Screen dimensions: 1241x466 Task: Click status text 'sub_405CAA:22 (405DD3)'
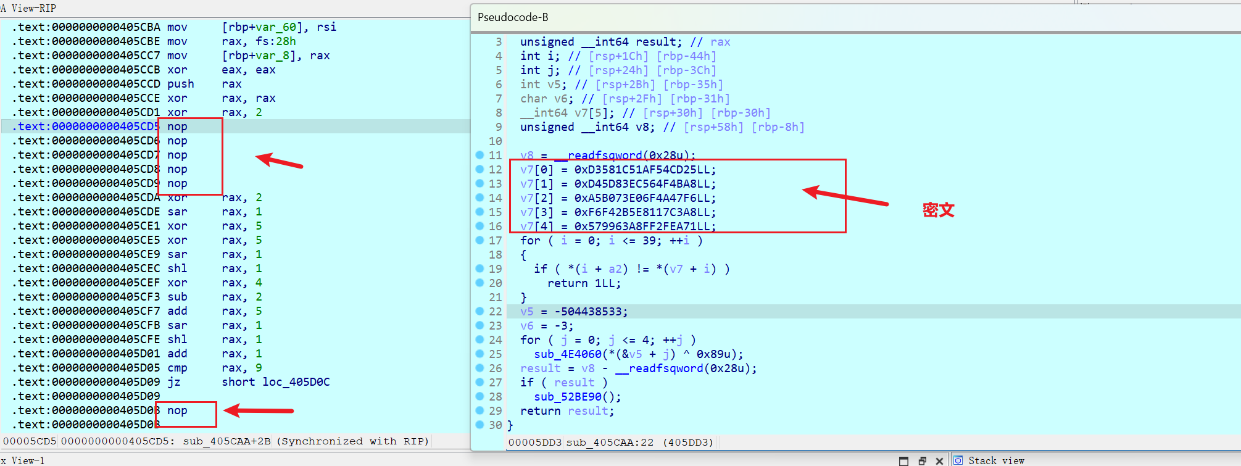[639, 442]
